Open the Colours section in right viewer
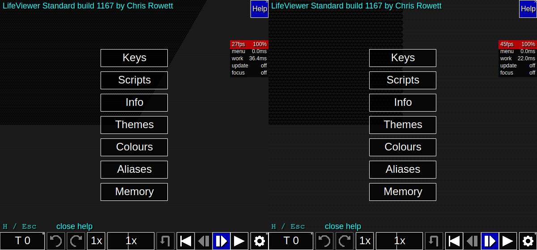 pos(403,147)
